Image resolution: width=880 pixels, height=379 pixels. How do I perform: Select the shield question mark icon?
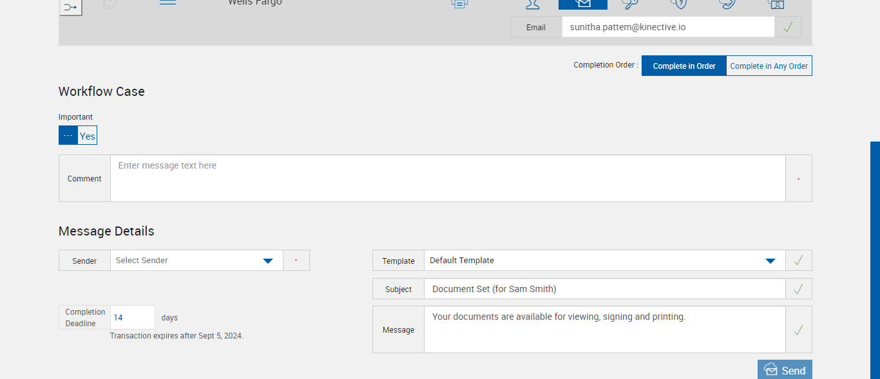pyautogui.click(x=679, y=4)
